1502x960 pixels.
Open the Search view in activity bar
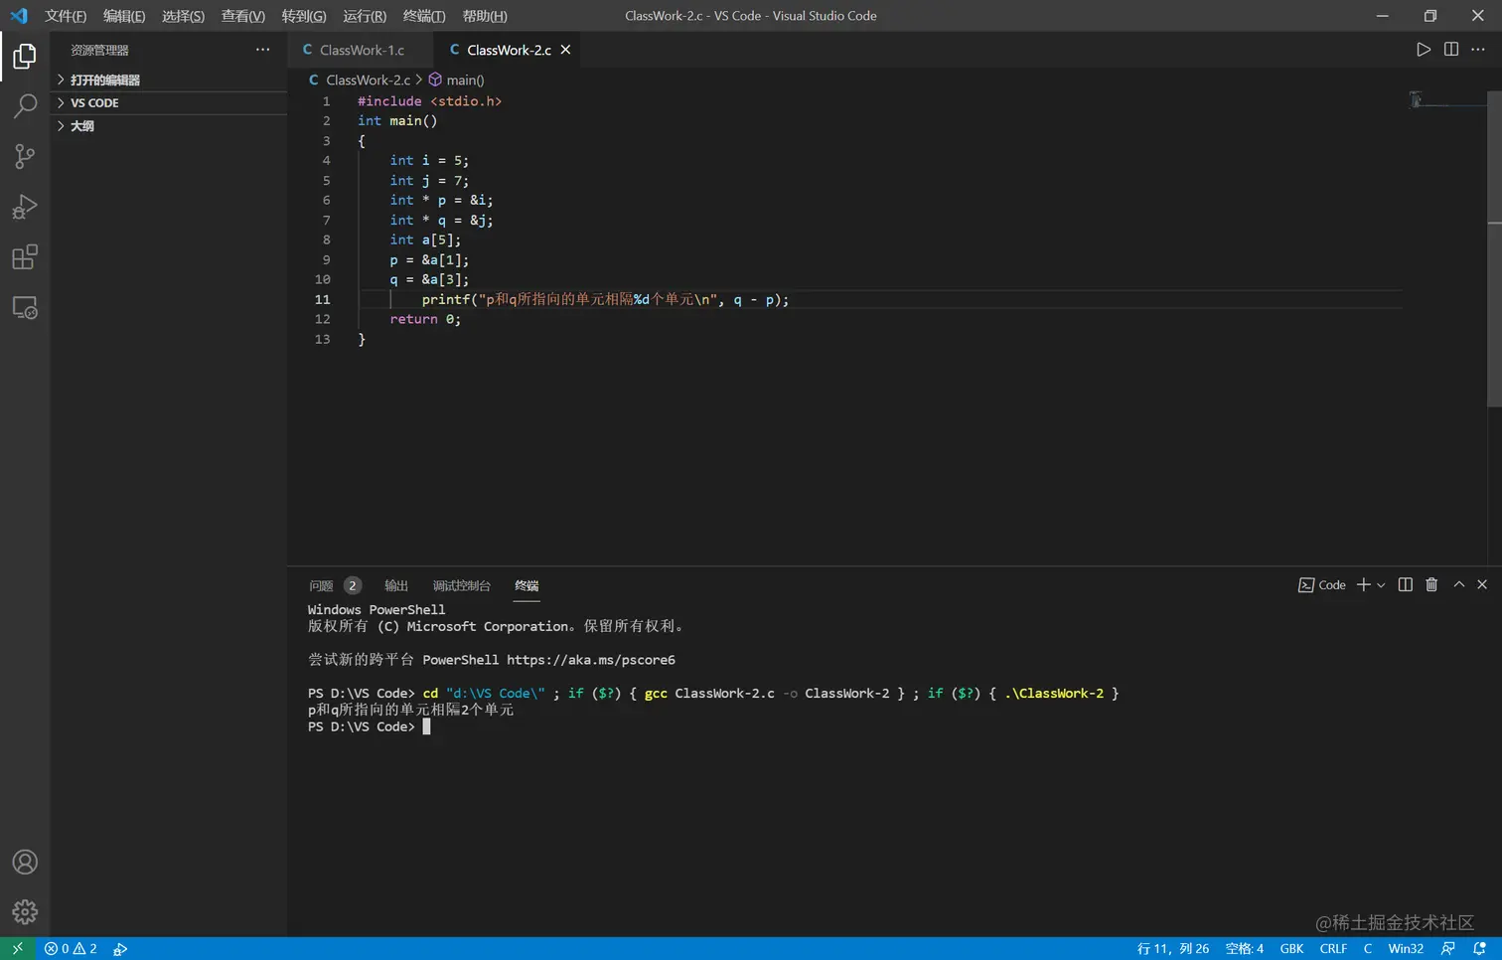pyautogui.click(x=25, y=105)
